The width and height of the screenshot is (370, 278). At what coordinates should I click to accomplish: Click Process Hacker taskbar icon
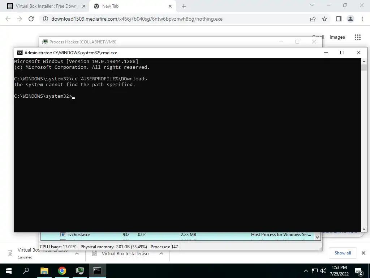(80, 271)
